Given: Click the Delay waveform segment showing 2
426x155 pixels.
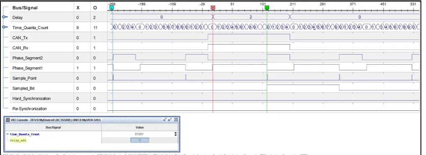Looking at the screenshot, I should click(x=251, y=17).
